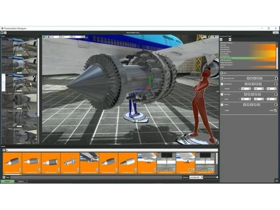Toggle the Visible checkbox in properties panel

coord(276,110)
